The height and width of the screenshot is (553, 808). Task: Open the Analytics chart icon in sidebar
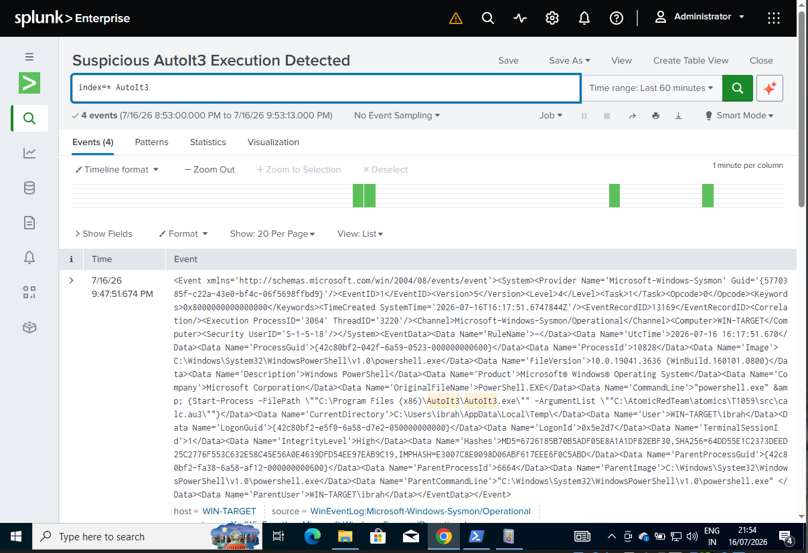[29, 153]
